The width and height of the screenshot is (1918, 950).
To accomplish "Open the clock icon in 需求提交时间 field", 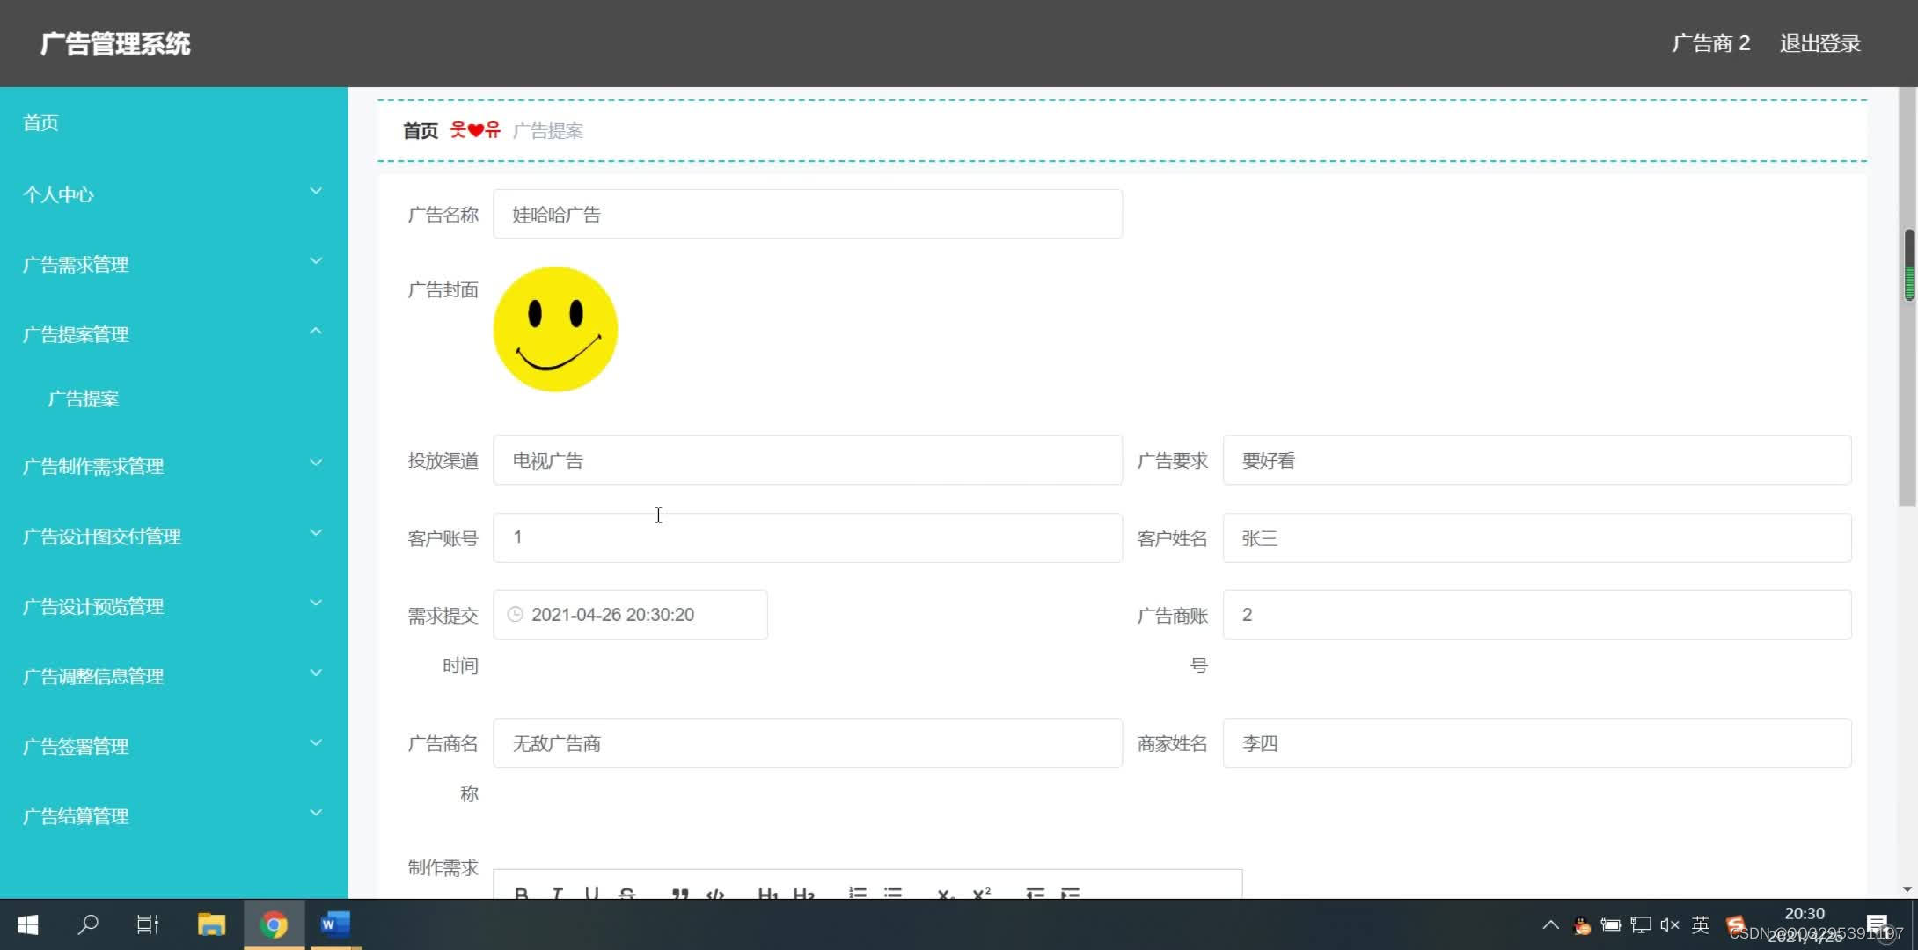I will pos(516,614).
